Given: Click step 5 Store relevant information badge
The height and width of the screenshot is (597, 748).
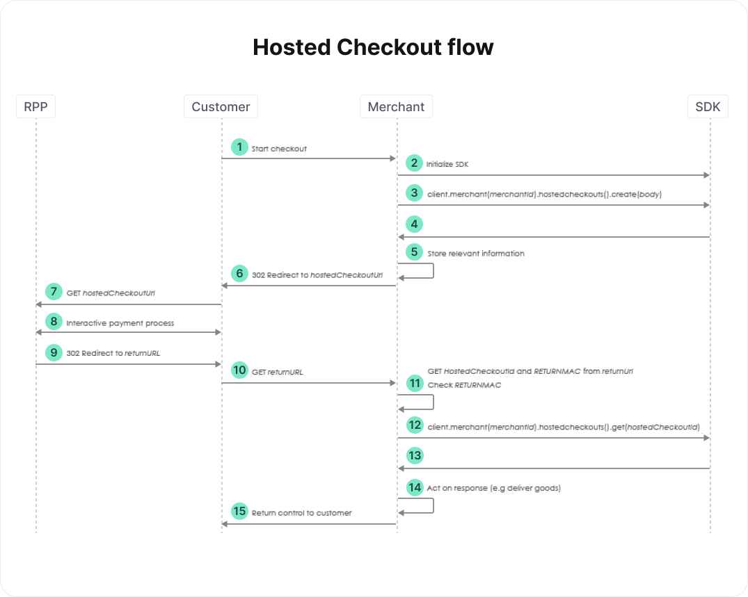Looking at the screenshot, I should 414,252.
